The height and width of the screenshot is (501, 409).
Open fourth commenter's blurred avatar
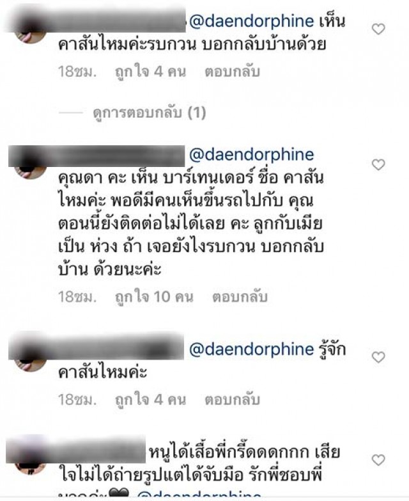click(x=29, y=461)
